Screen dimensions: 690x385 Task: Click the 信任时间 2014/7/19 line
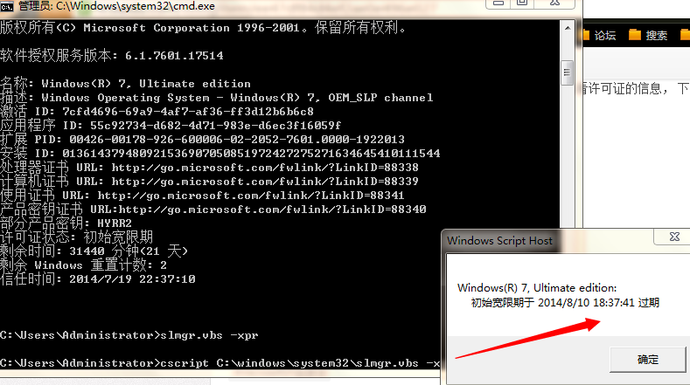[x=98, y=279]
